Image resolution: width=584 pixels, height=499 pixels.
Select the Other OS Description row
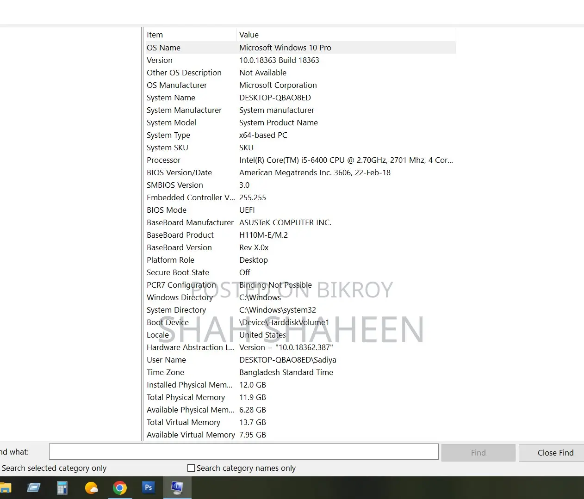pyautogui.click(x=301, y=73)
